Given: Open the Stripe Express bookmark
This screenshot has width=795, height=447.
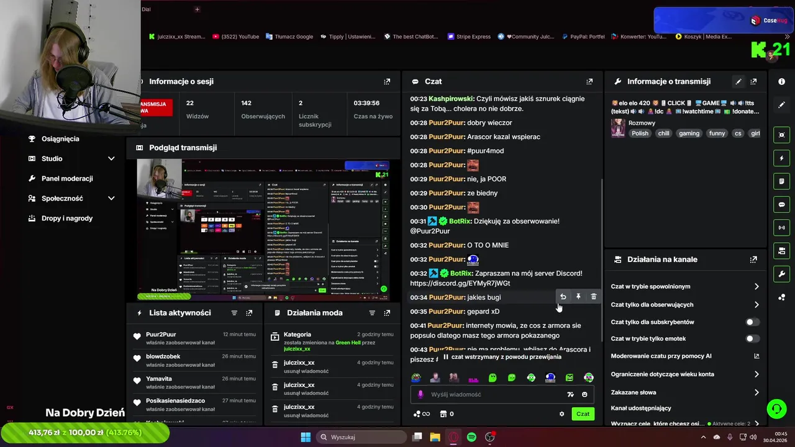Looking at the screenshot, I should [x=469, y=37].
